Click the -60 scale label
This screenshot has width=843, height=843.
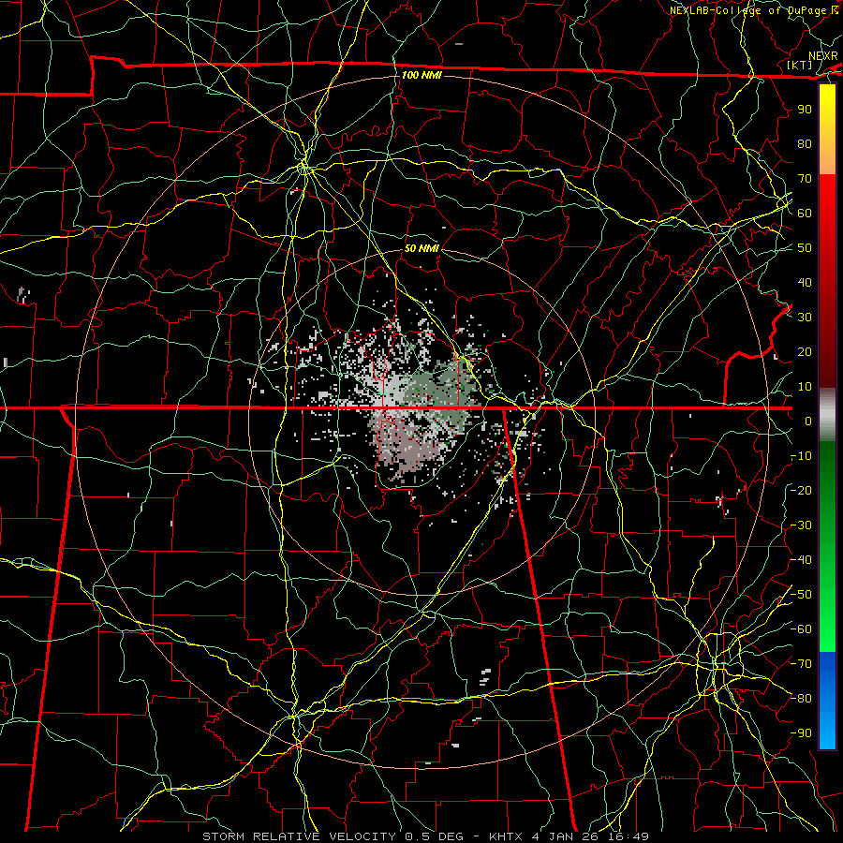pos(802,629)
